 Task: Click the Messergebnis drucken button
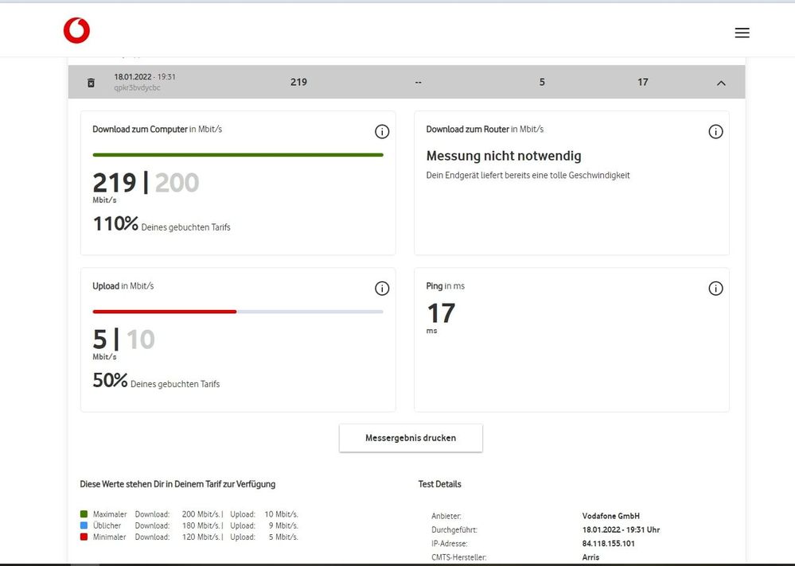411,438
